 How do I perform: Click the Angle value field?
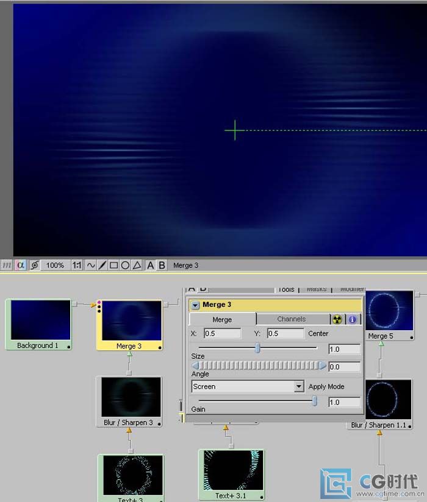point(345,367)
